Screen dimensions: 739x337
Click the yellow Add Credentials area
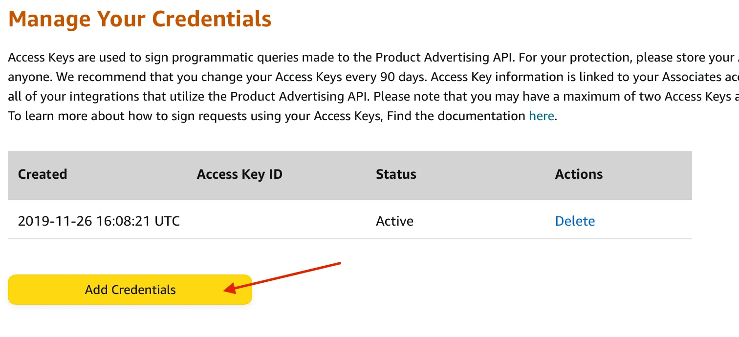click(130, 290)
